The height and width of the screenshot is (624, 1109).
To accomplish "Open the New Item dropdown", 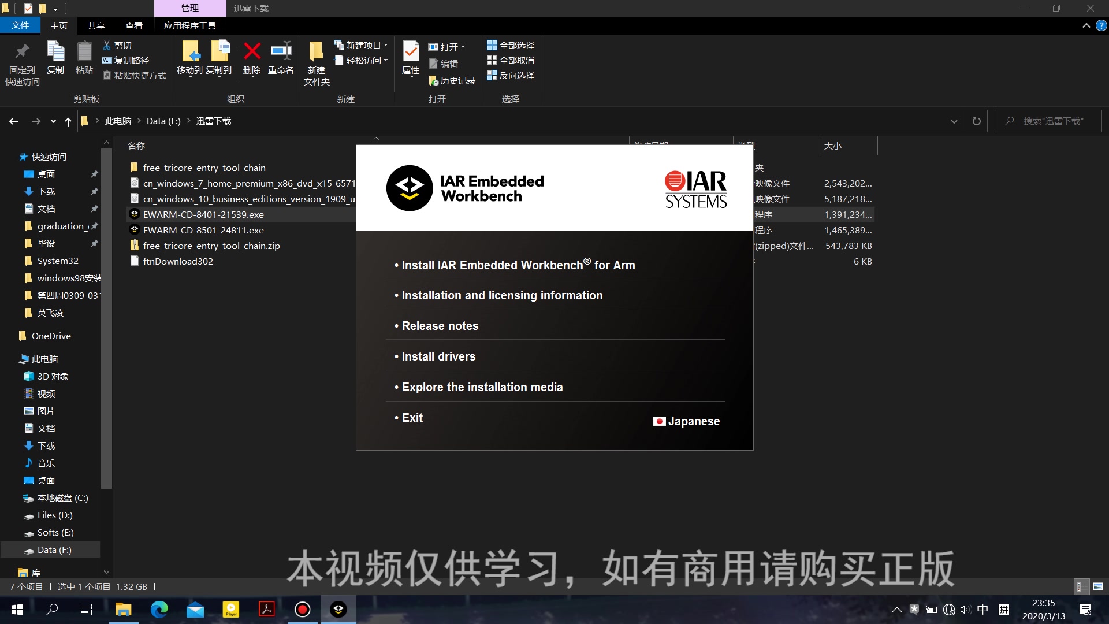I will pyautogui.click(x=360, y=45).
